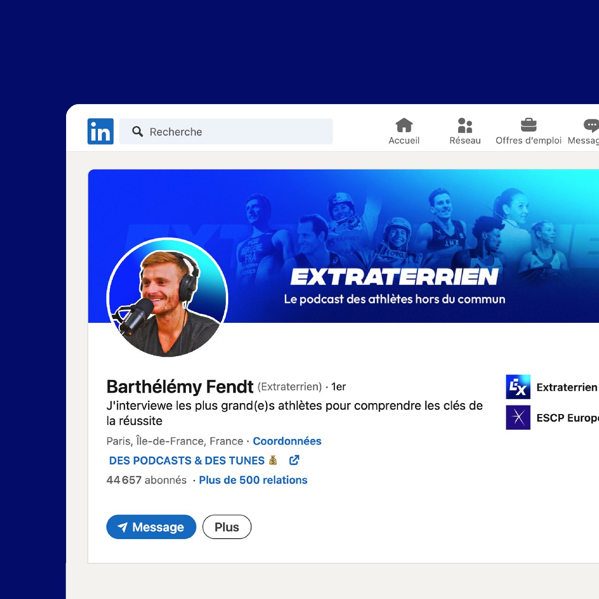Screen dimensions: 599x599
Task: Click the Extraterrien company logo icon
Action: pyautogui.click(x=518, y=387)
